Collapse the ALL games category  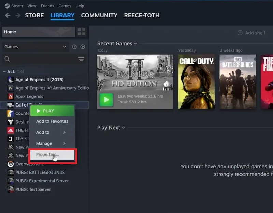pos(4,72)
